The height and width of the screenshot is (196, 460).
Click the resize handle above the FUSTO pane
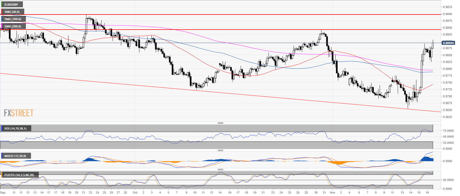220,169
